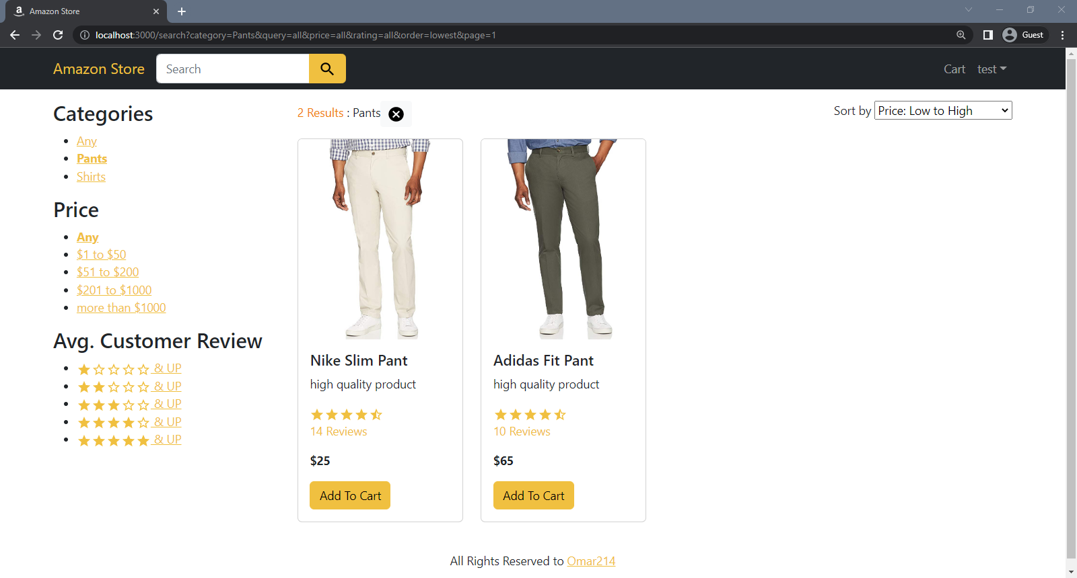Select the Pants category
Image resolution: width=1077 pixels, height=578 pixels.
(x=92, y=159)
